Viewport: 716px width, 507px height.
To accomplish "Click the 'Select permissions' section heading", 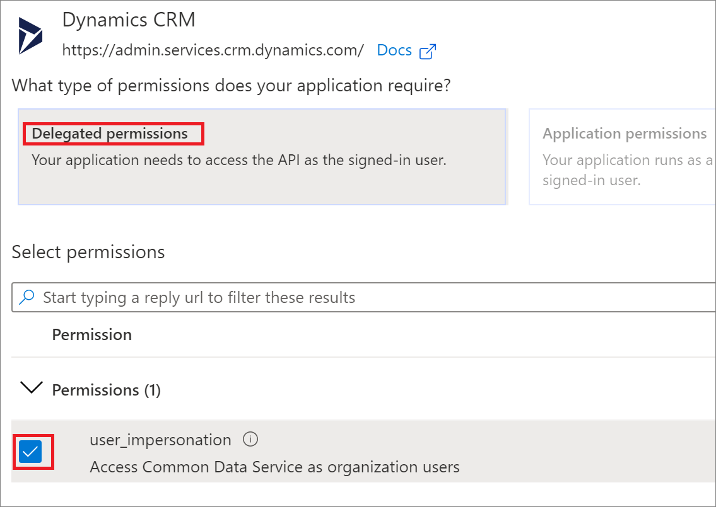I will click(88, 252).
